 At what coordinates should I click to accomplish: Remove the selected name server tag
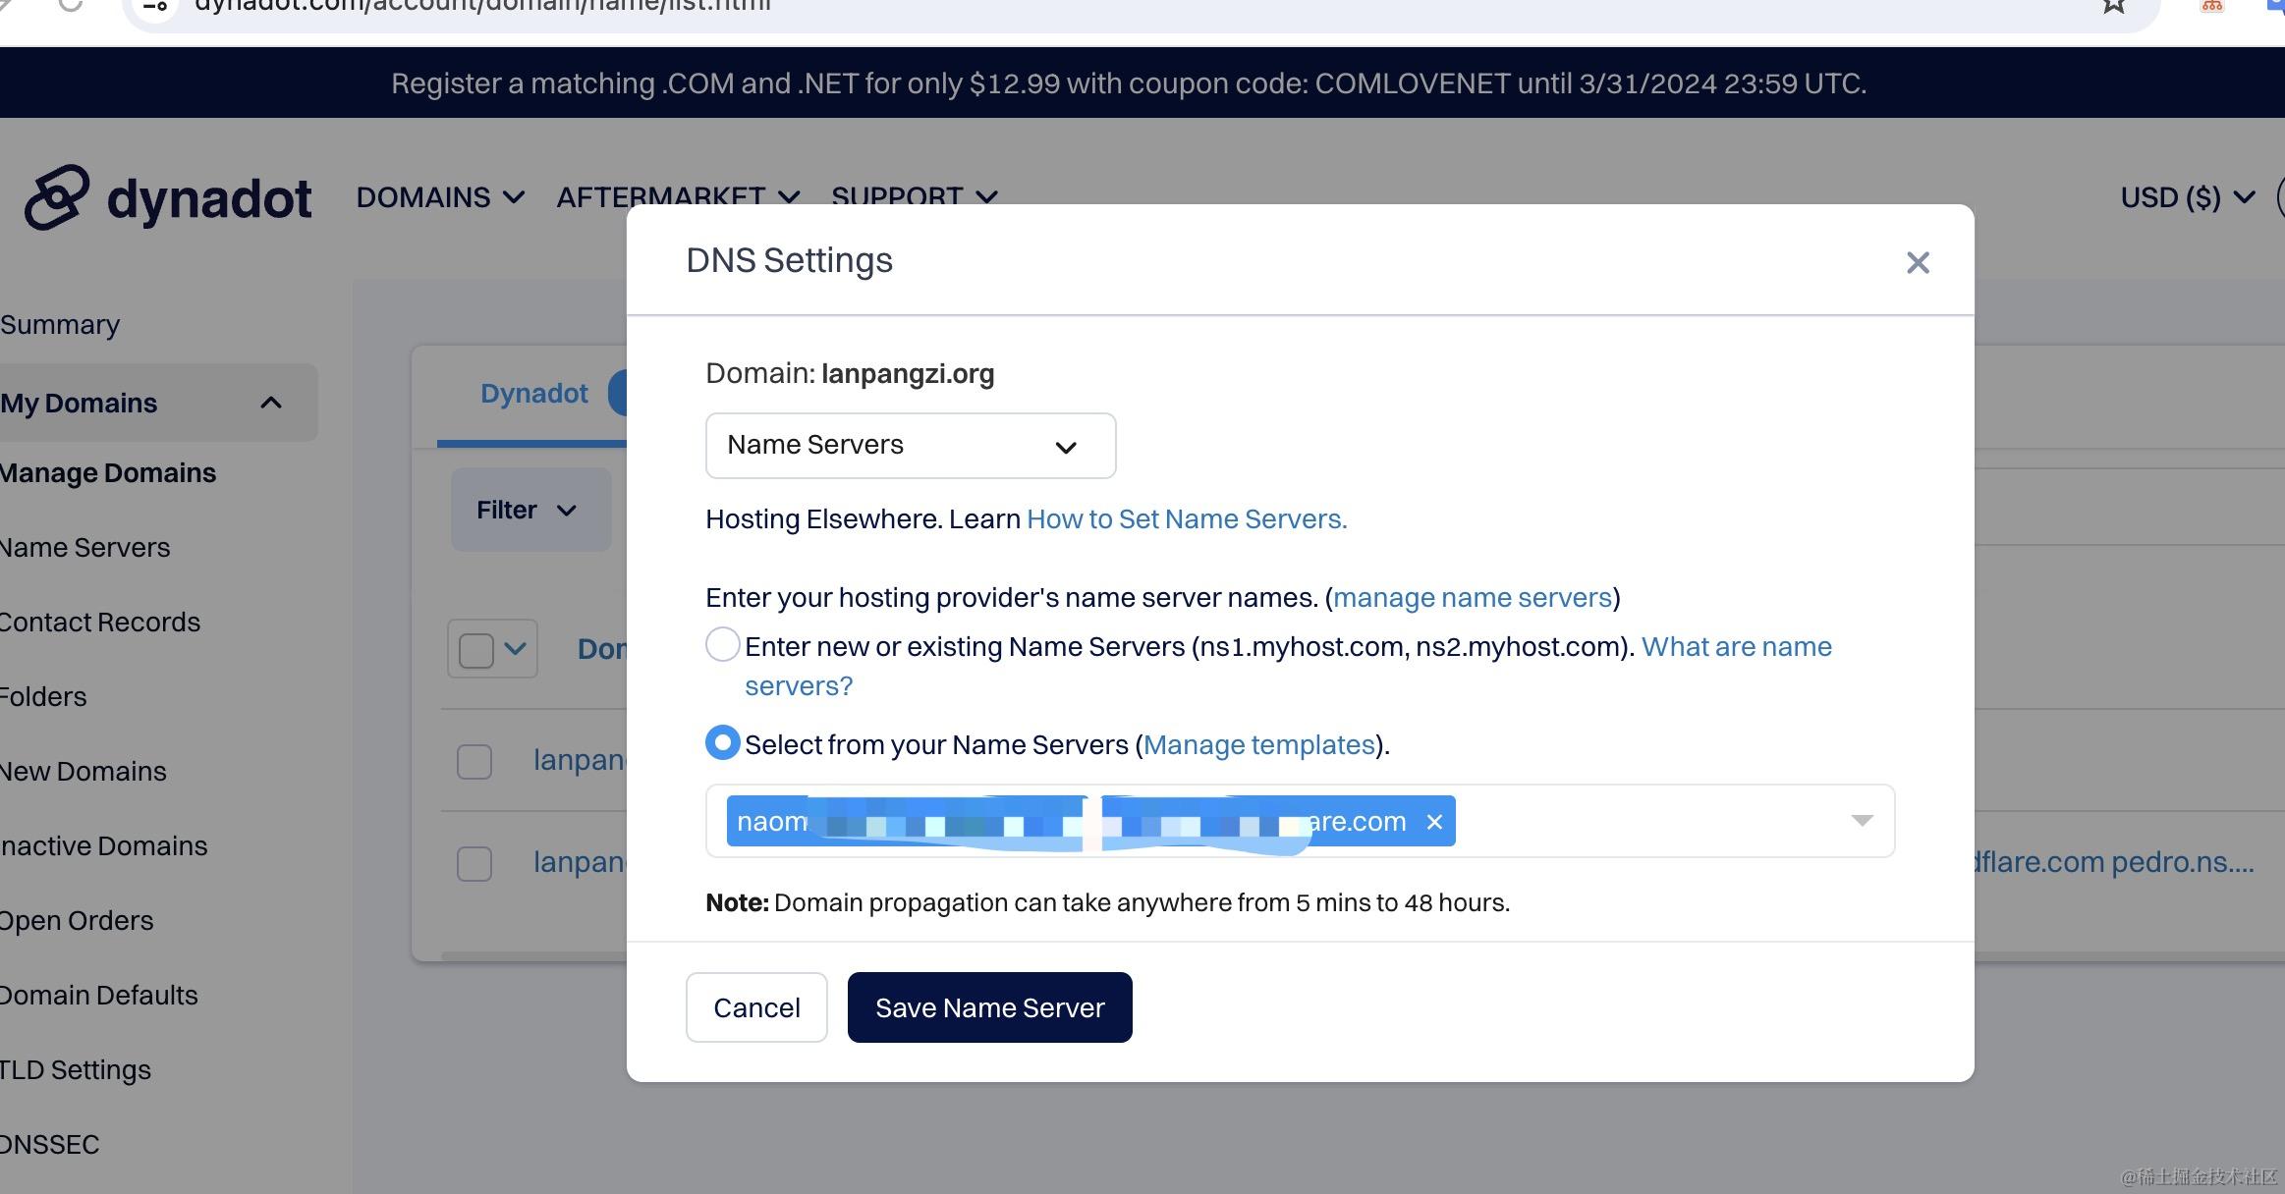(1434, 822)
